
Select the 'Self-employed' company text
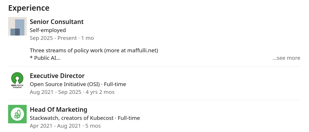(x=48, y=30)
